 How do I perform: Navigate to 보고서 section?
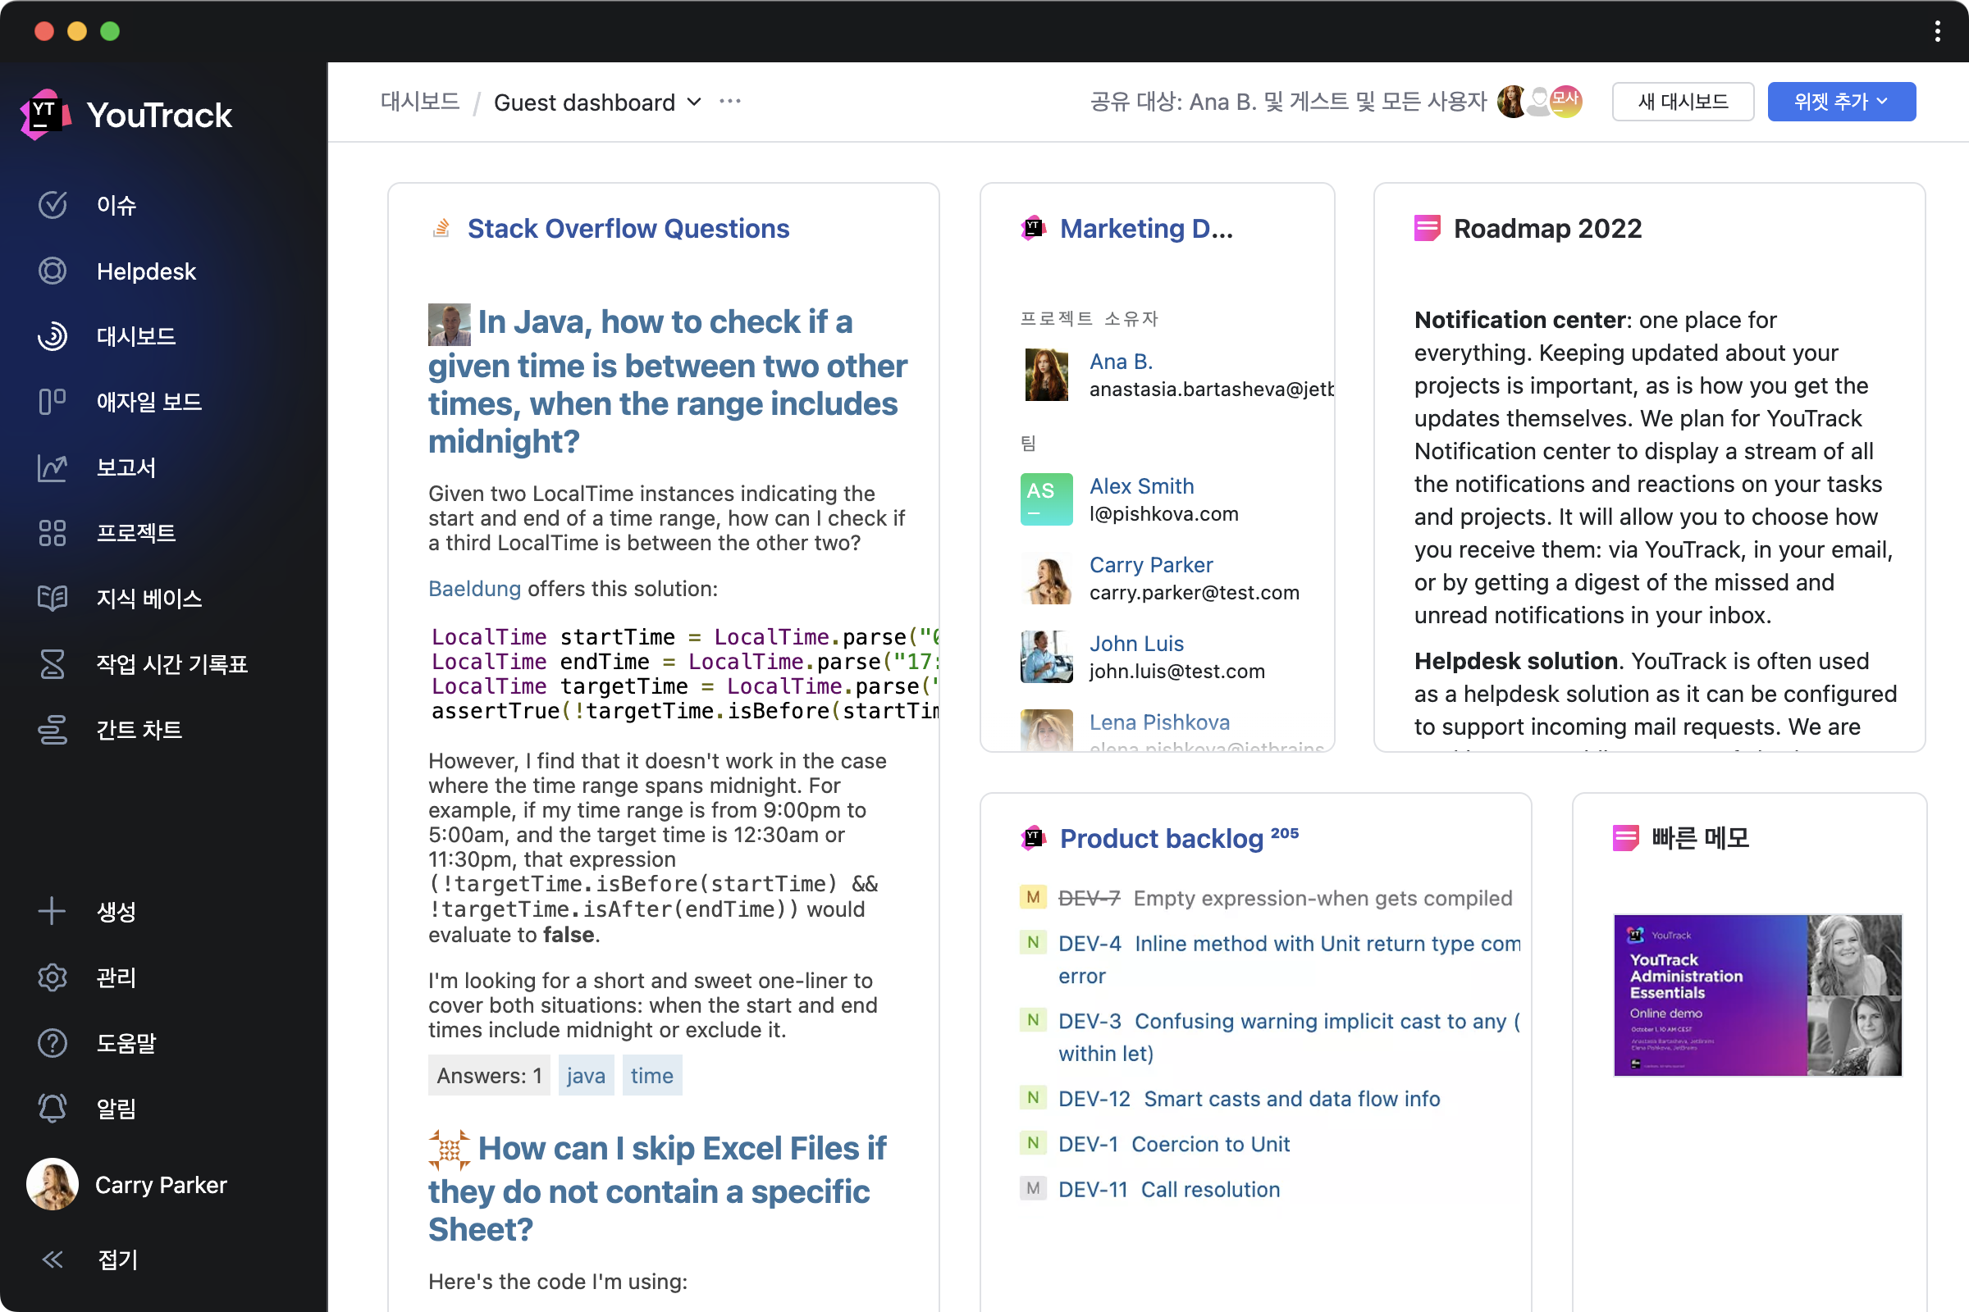[126, 467]
